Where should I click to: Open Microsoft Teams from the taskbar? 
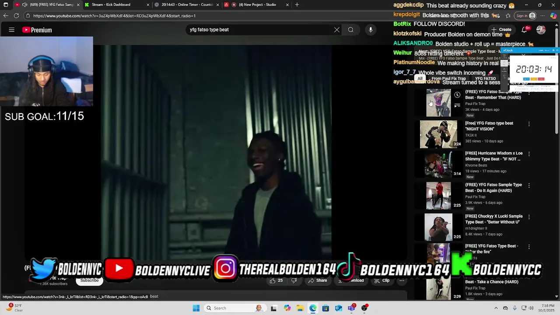[351, 308]
